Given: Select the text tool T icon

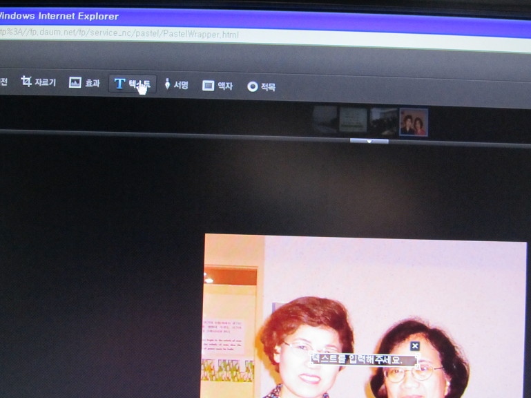Looking at the screenshot, I should [119, 84].
